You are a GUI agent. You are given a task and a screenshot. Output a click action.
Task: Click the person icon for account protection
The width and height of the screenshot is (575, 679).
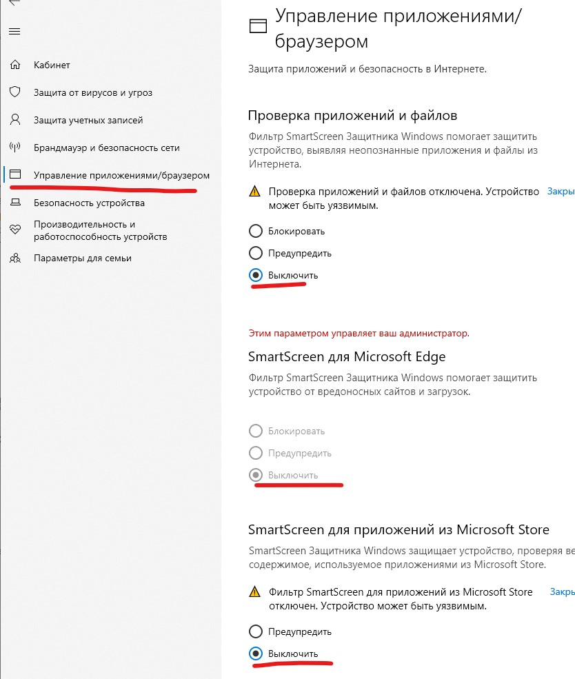tap(15, 120)
